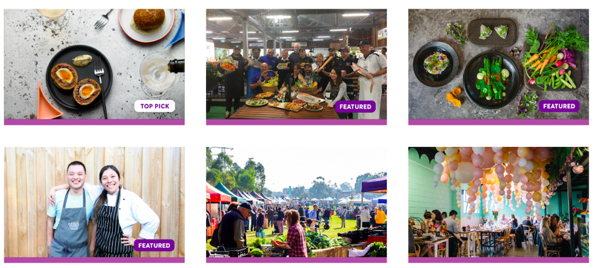Click purple bar under vegetable plates photo
This screenshot has height=268, width=594.
498,122
